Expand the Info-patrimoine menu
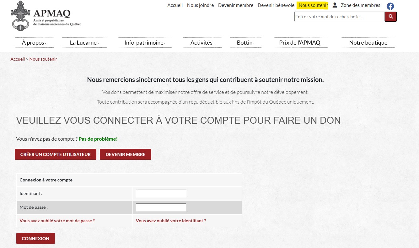The image size is (419, 248). pos(145,43)
